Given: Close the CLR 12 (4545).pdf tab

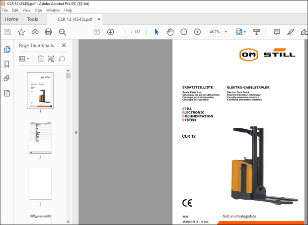Looking at the screenshot, I should click(x=99, y=19).
